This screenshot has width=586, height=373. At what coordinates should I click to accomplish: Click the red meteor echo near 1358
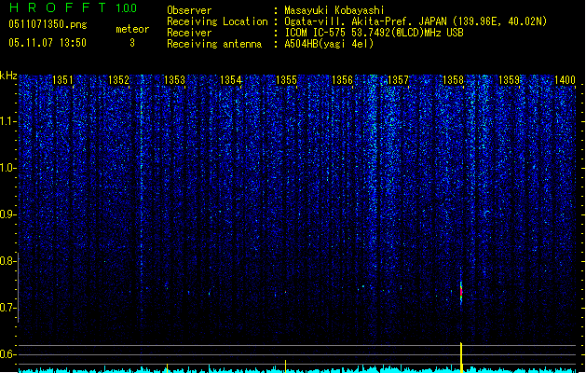(461, 292)
